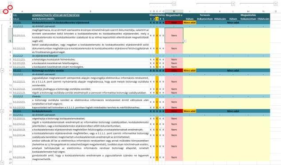Select column J header

pyautogui.click(x=205, y=12)
